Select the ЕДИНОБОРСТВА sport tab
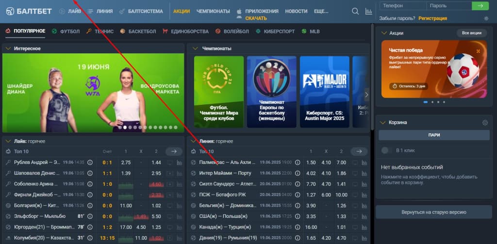Image resolution: width=497 pixels, height=244 pixels. 185,32
